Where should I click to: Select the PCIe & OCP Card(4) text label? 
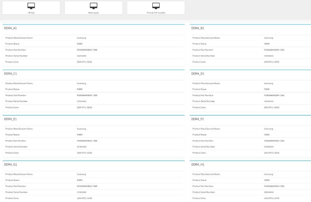point(156,13)
